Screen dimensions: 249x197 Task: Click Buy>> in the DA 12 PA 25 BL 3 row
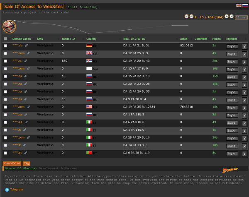pos(232,54)
